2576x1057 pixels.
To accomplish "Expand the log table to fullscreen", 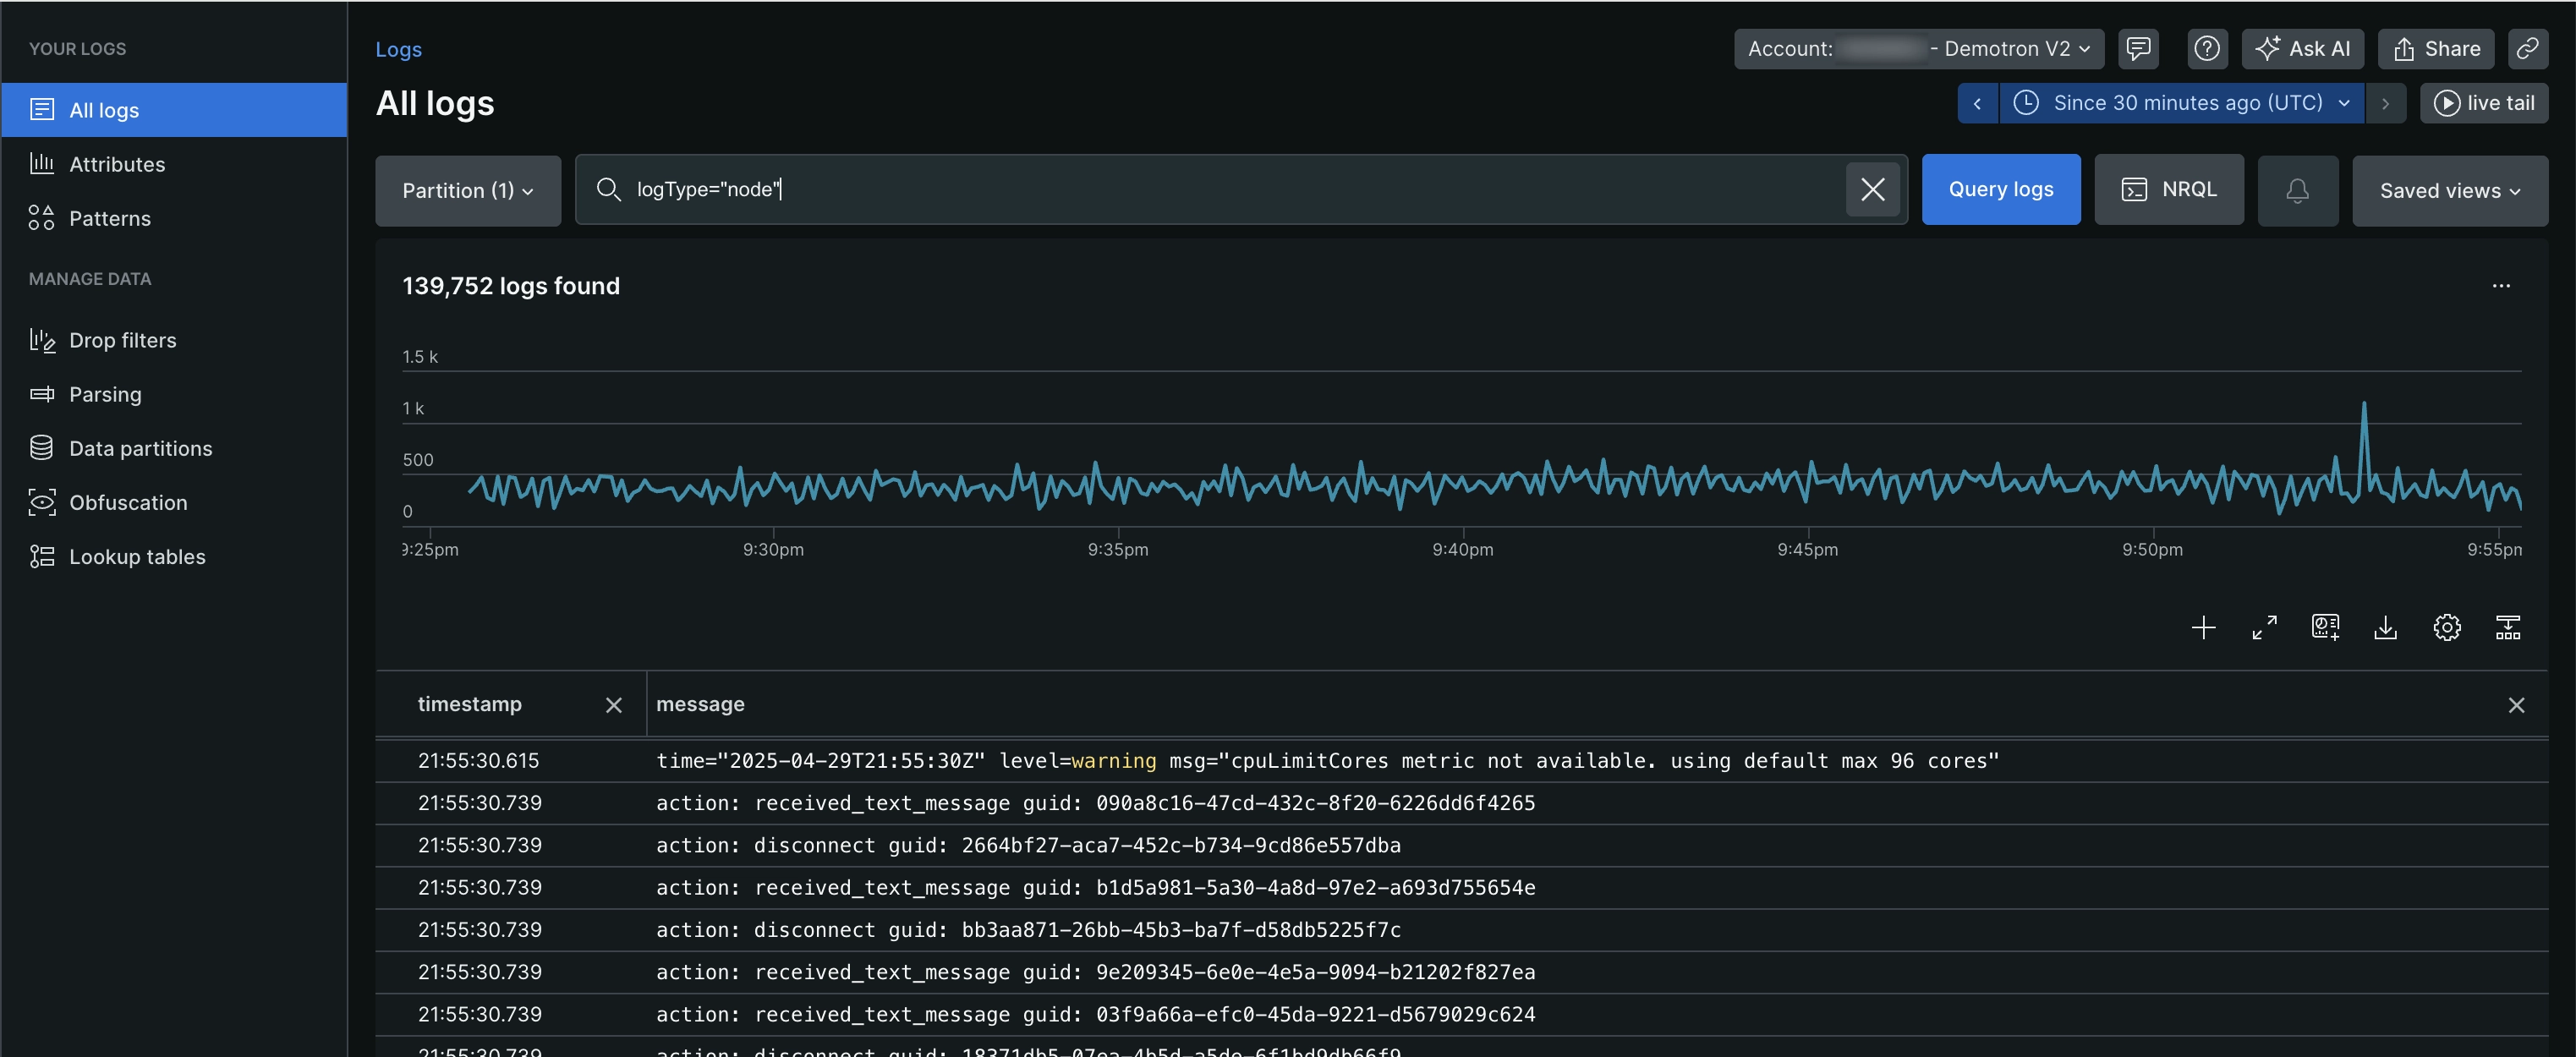I will tap(2264, 628).
